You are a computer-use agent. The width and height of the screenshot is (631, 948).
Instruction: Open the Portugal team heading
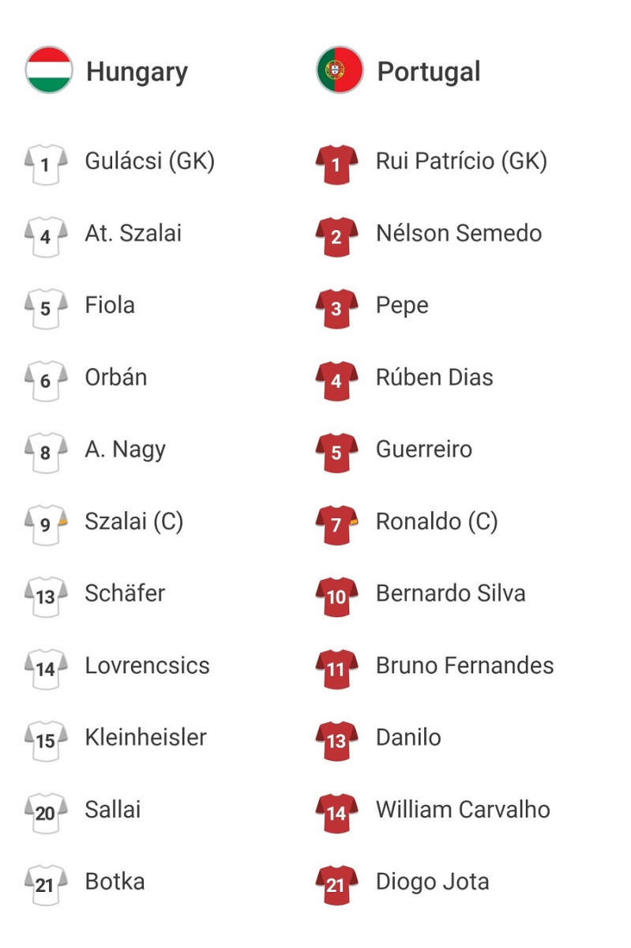(429, 72)
